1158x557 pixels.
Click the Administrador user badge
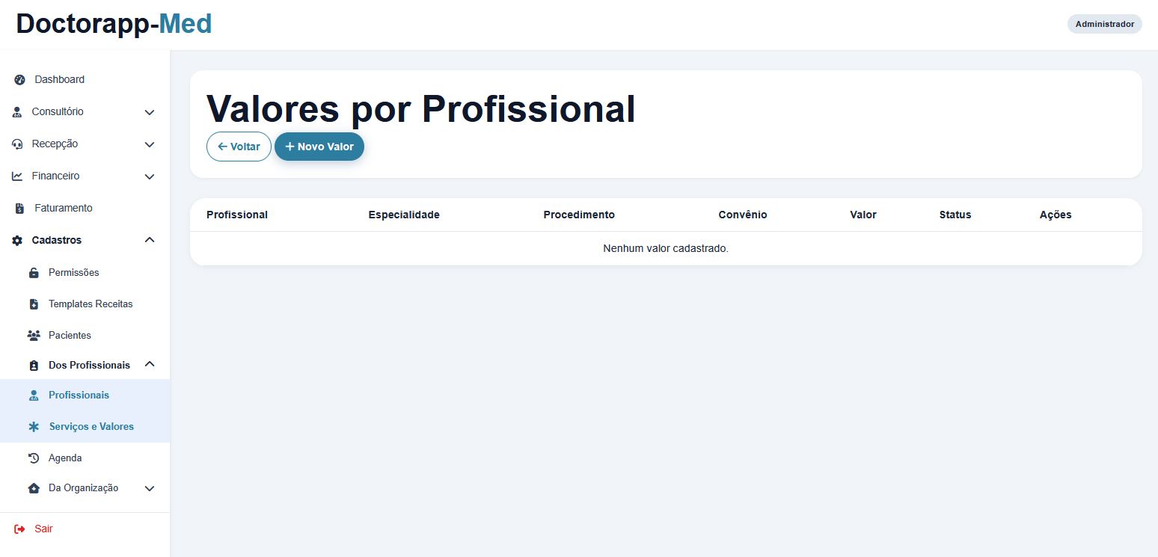point(1105,24)
